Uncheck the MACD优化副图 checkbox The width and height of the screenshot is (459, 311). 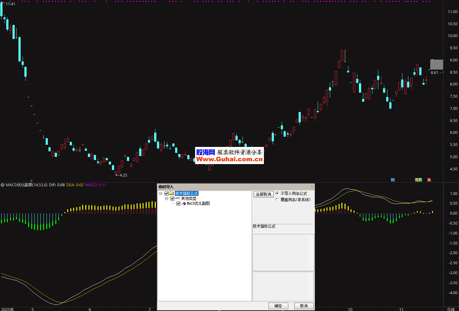click(178, 203)
